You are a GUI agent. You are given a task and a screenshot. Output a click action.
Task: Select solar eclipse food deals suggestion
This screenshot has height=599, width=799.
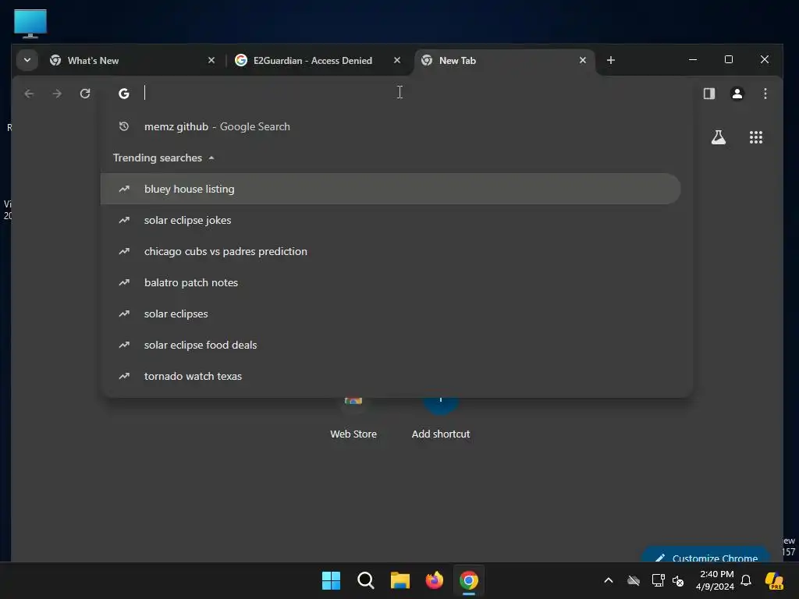coord(391,345)
